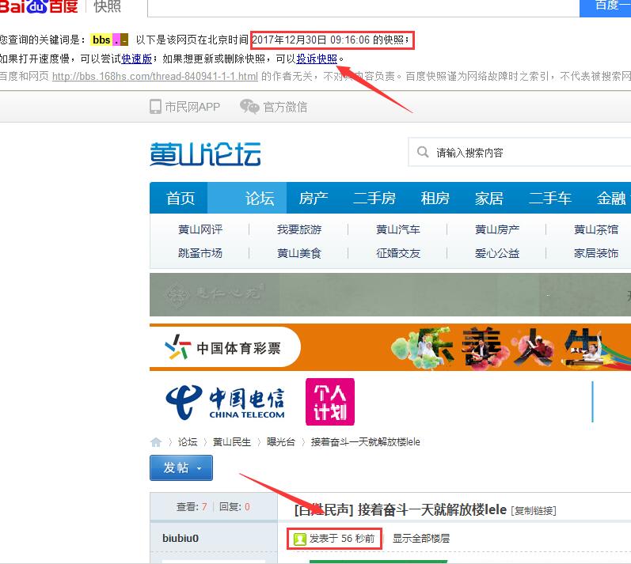The image size is (631, 564).
Task: Open the bbs.168hs.com thread URL link
Action: [x=155, y=76]
